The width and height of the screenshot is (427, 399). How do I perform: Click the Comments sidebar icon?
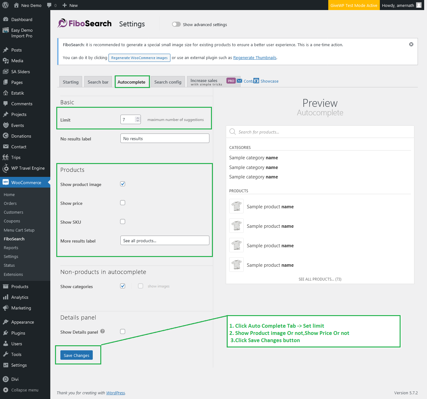tap(6, 104)
